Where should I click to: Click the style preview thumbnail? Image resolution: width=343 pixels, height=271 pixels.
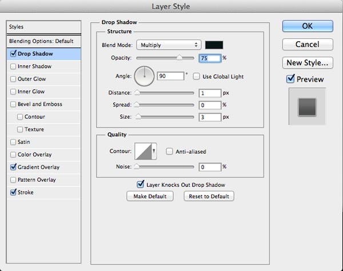307,107
